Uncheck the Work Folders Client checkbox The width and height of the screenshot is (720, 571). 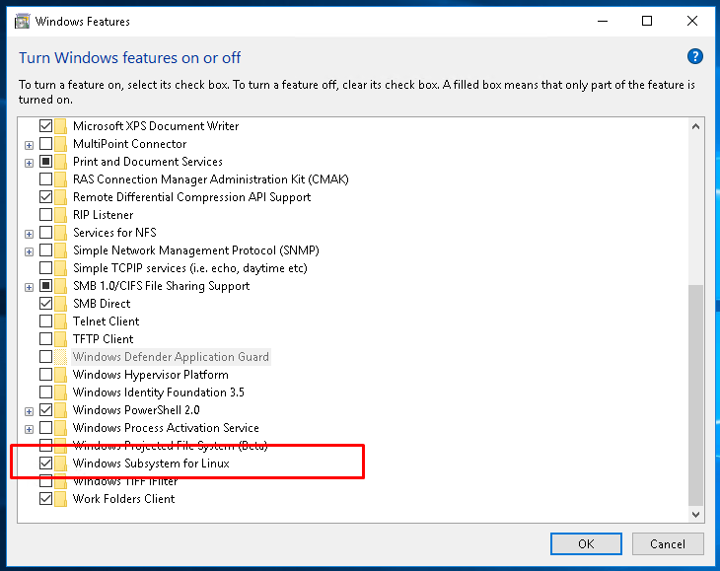[45, 498]
